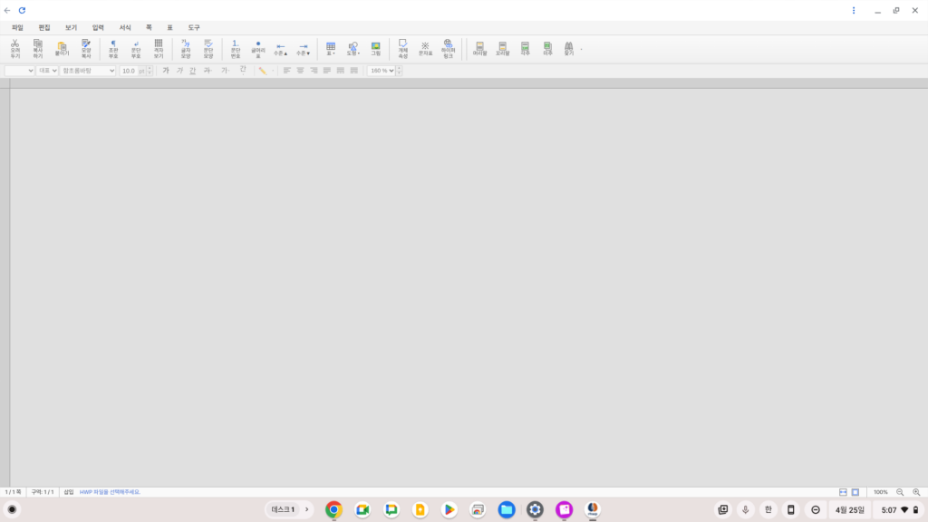Open the 서식 menu

pos(125,28)
